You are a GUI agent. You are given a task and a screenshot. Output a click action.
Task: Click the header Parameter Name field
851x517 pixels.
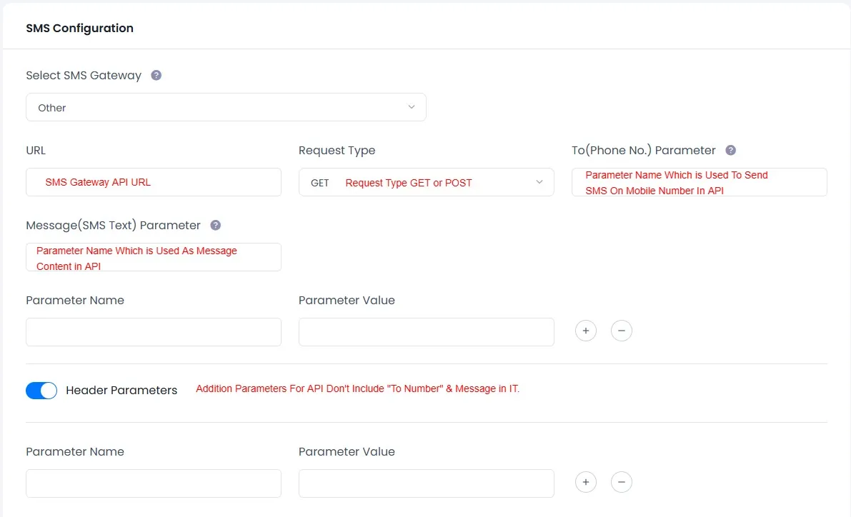point(153,483)
